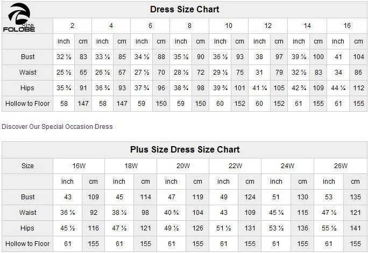The height and width of the screenshot is (253, 368).
Task: Select the size 16 column header
Action: [x=346, y=26]
